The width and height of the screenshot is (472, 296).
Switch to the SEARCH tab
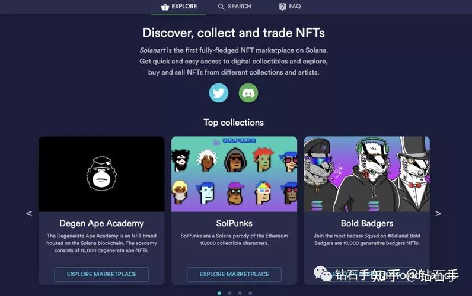pyautogui.click(x=234, y=7)
